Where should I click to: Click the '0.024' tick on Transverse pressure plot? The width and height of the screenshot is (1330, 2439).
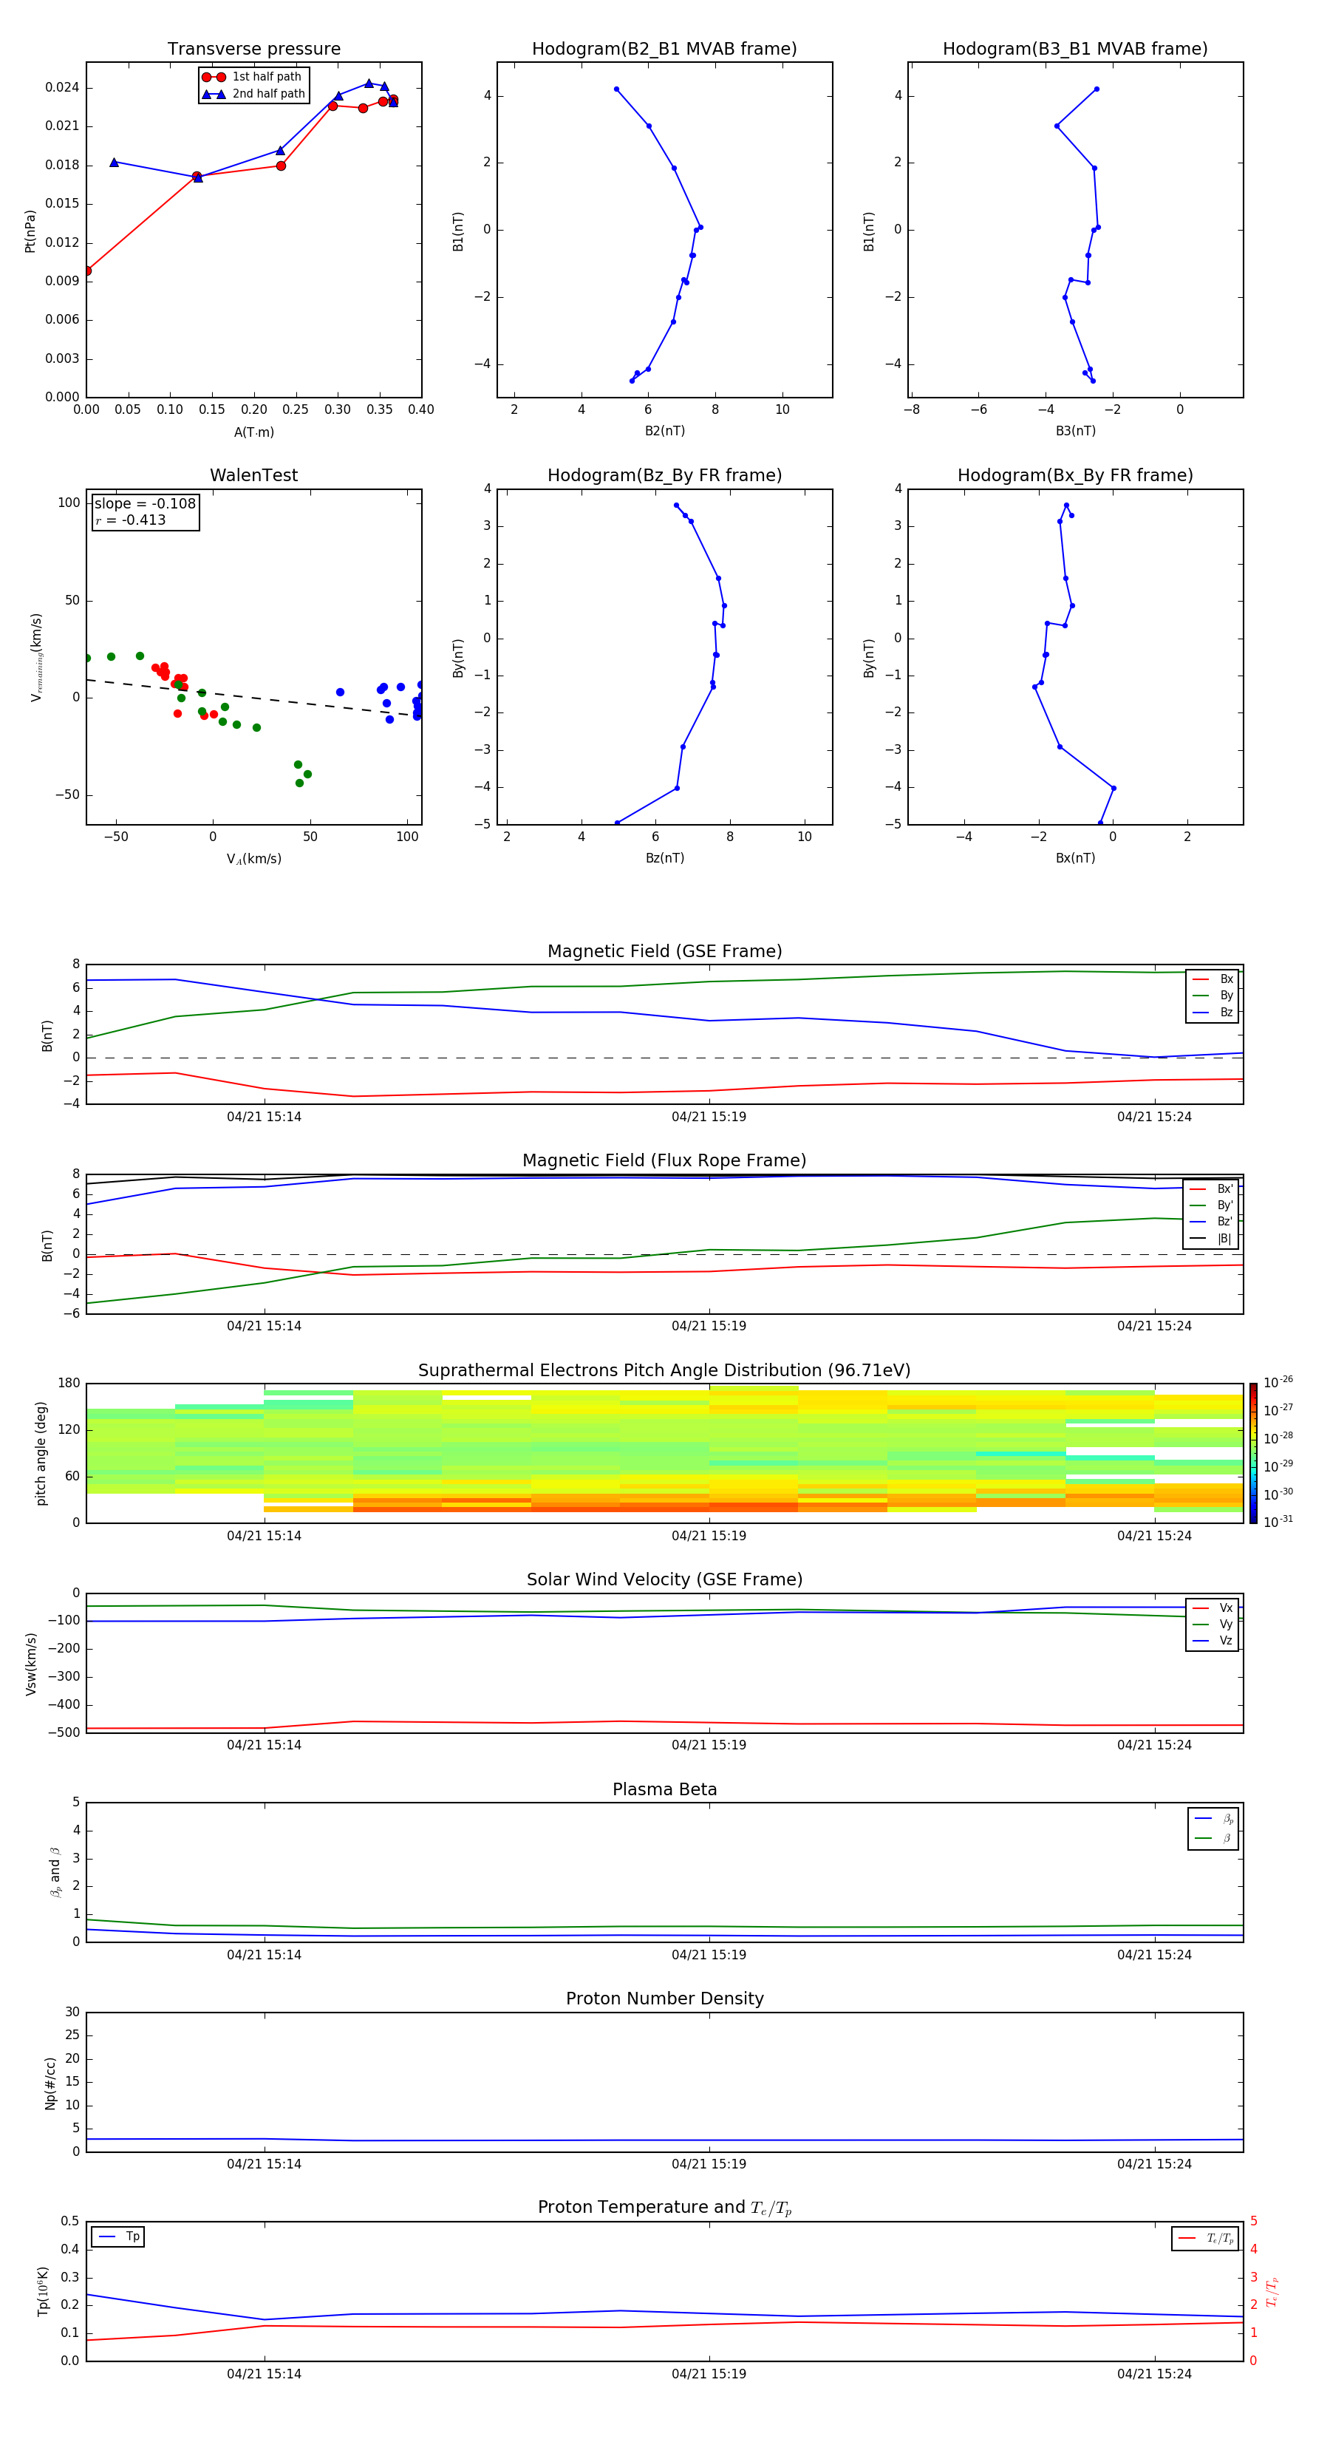coord(63,87)
